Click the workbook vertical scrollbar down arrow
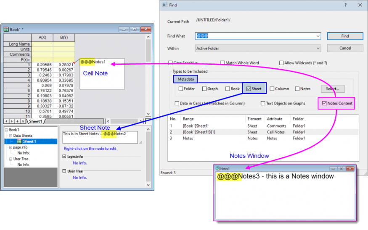Viewport: 368px width, 230px height. point(148,114)
